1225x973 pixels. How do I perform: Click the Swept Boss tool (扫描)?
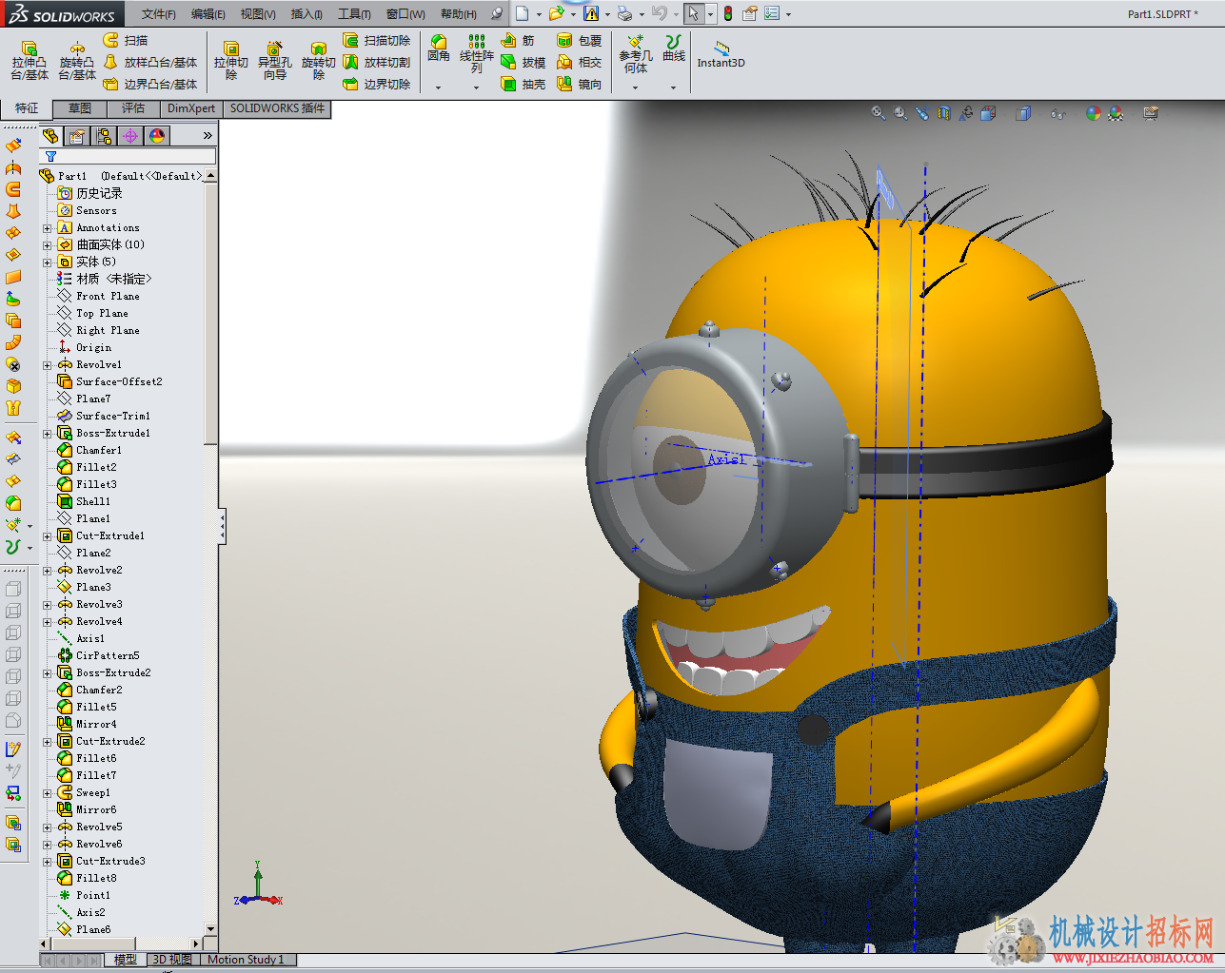pyautogui.click(x=125, y=40)
